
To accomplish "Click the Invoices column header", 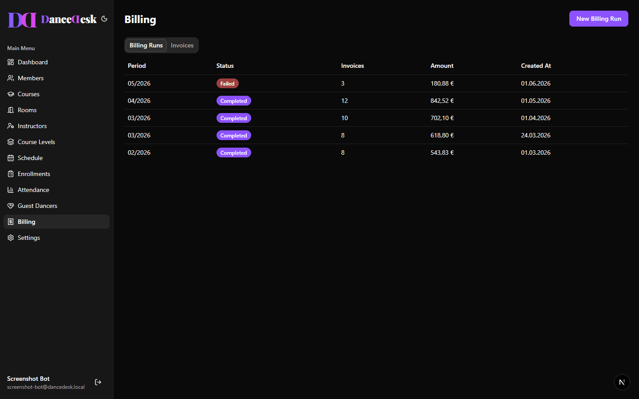I will coord(352,66).
